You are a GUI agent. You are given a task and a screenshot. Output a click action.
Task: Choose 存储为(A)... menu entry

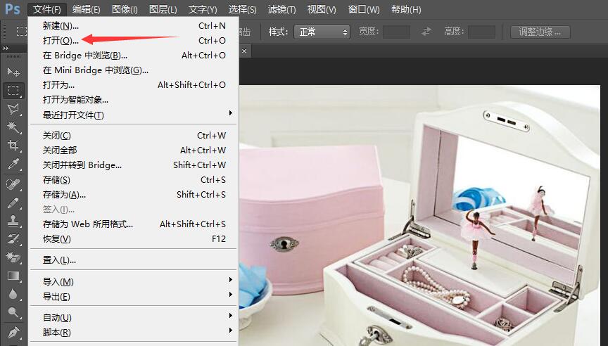pos(64,194)
